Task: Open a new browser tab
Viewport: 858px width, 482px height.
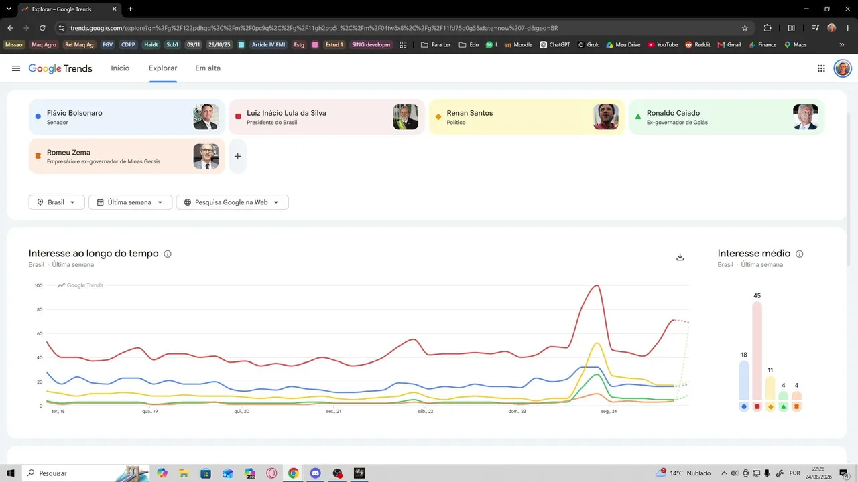Action: tap(130, 9)
